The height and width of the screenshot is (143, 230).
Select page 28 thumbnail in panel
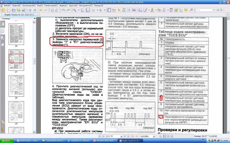[x=16, y=86]
